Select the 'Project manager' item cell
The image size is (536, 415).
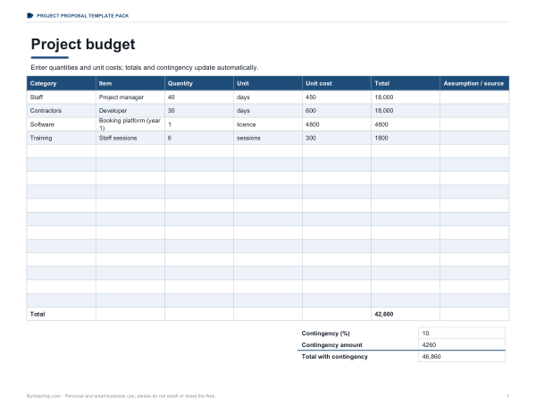click(x=130, y=97)
